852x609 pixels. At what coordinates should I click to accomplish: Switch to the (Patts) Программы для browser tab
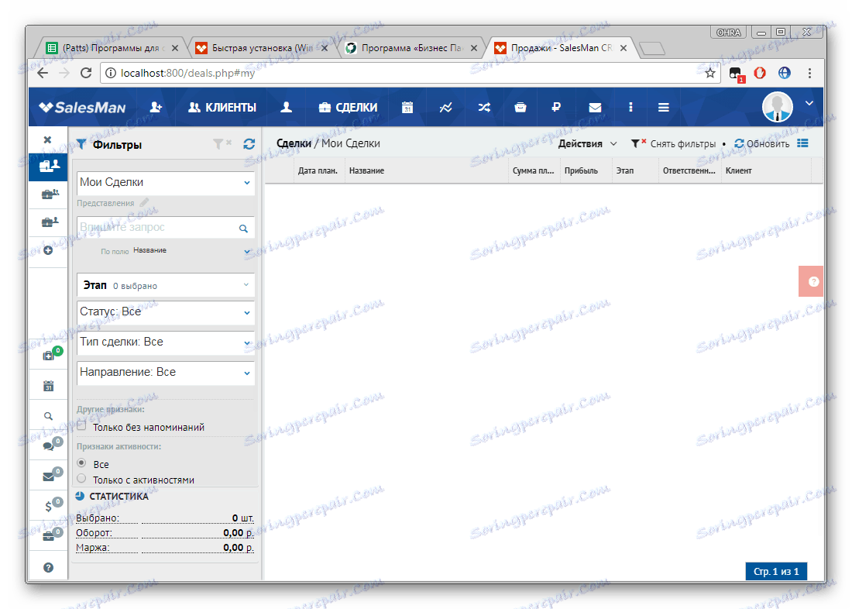tap(112, 48)
